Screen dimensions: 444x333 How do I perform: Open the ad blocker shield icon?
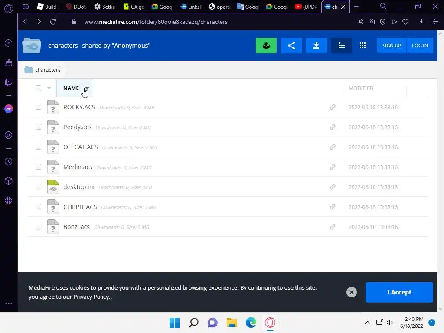pyautogui.click(x=383, y=22)
